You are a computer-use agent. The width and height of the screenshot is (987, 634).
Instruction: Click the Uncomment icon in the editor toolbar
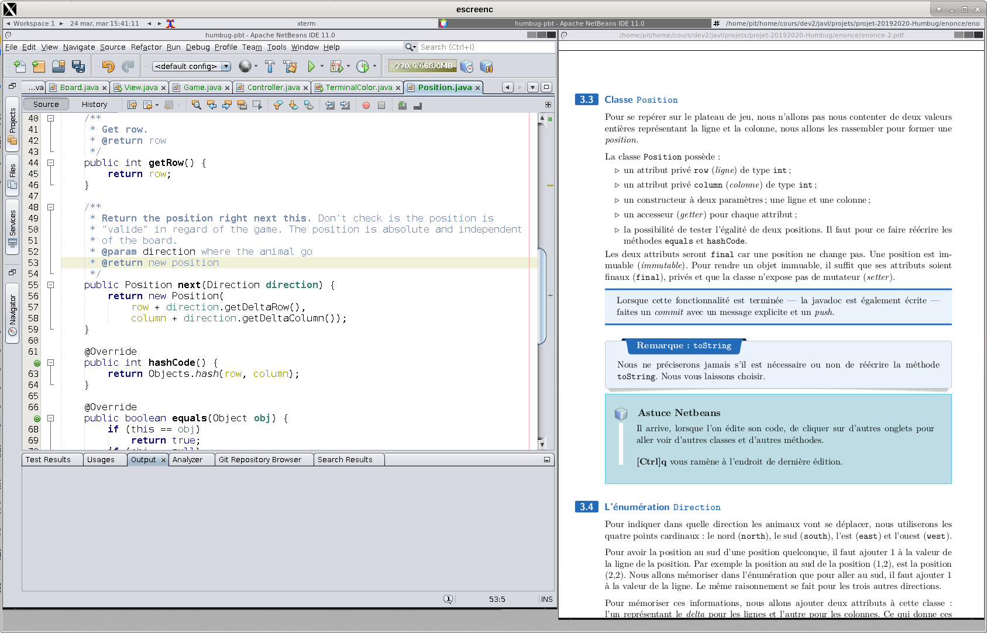(x=418, y=105)
